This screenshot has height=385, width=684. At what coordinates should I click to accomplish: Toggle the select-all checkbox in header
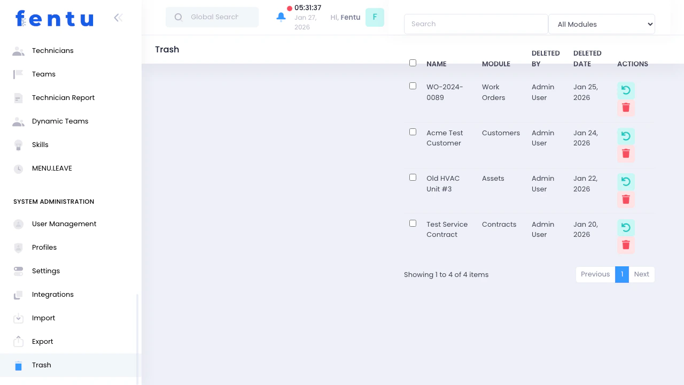pos(413,63)
